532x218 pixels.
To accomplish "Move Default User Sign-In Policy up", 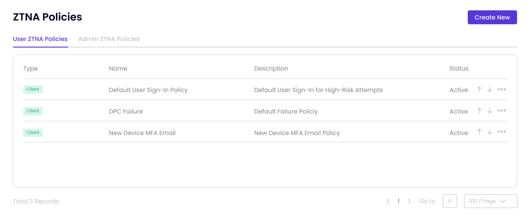I will 479,89.
